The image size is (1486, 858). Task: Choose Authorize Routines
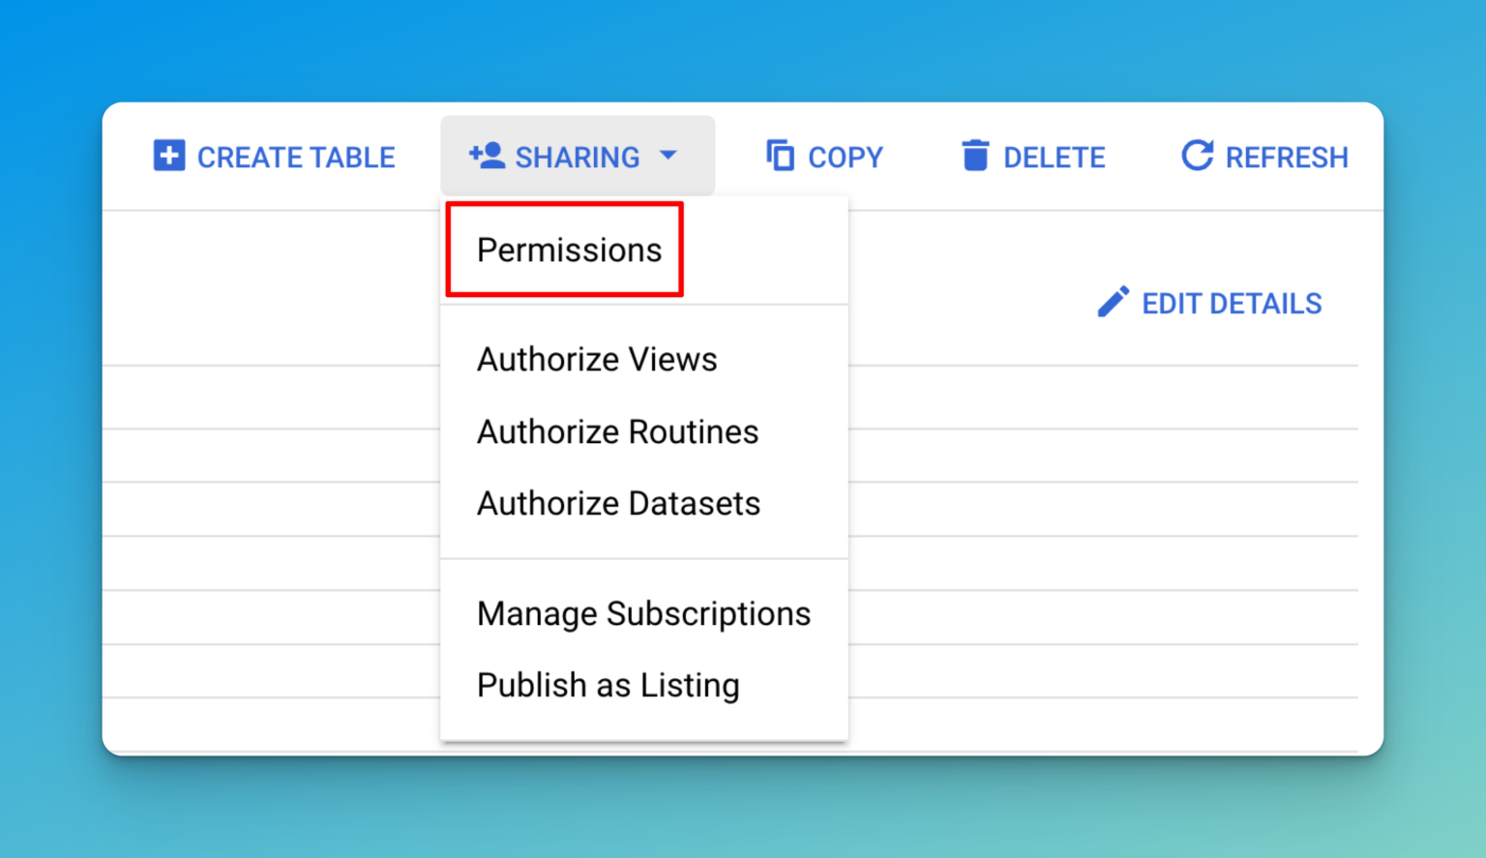pos(616,431)
